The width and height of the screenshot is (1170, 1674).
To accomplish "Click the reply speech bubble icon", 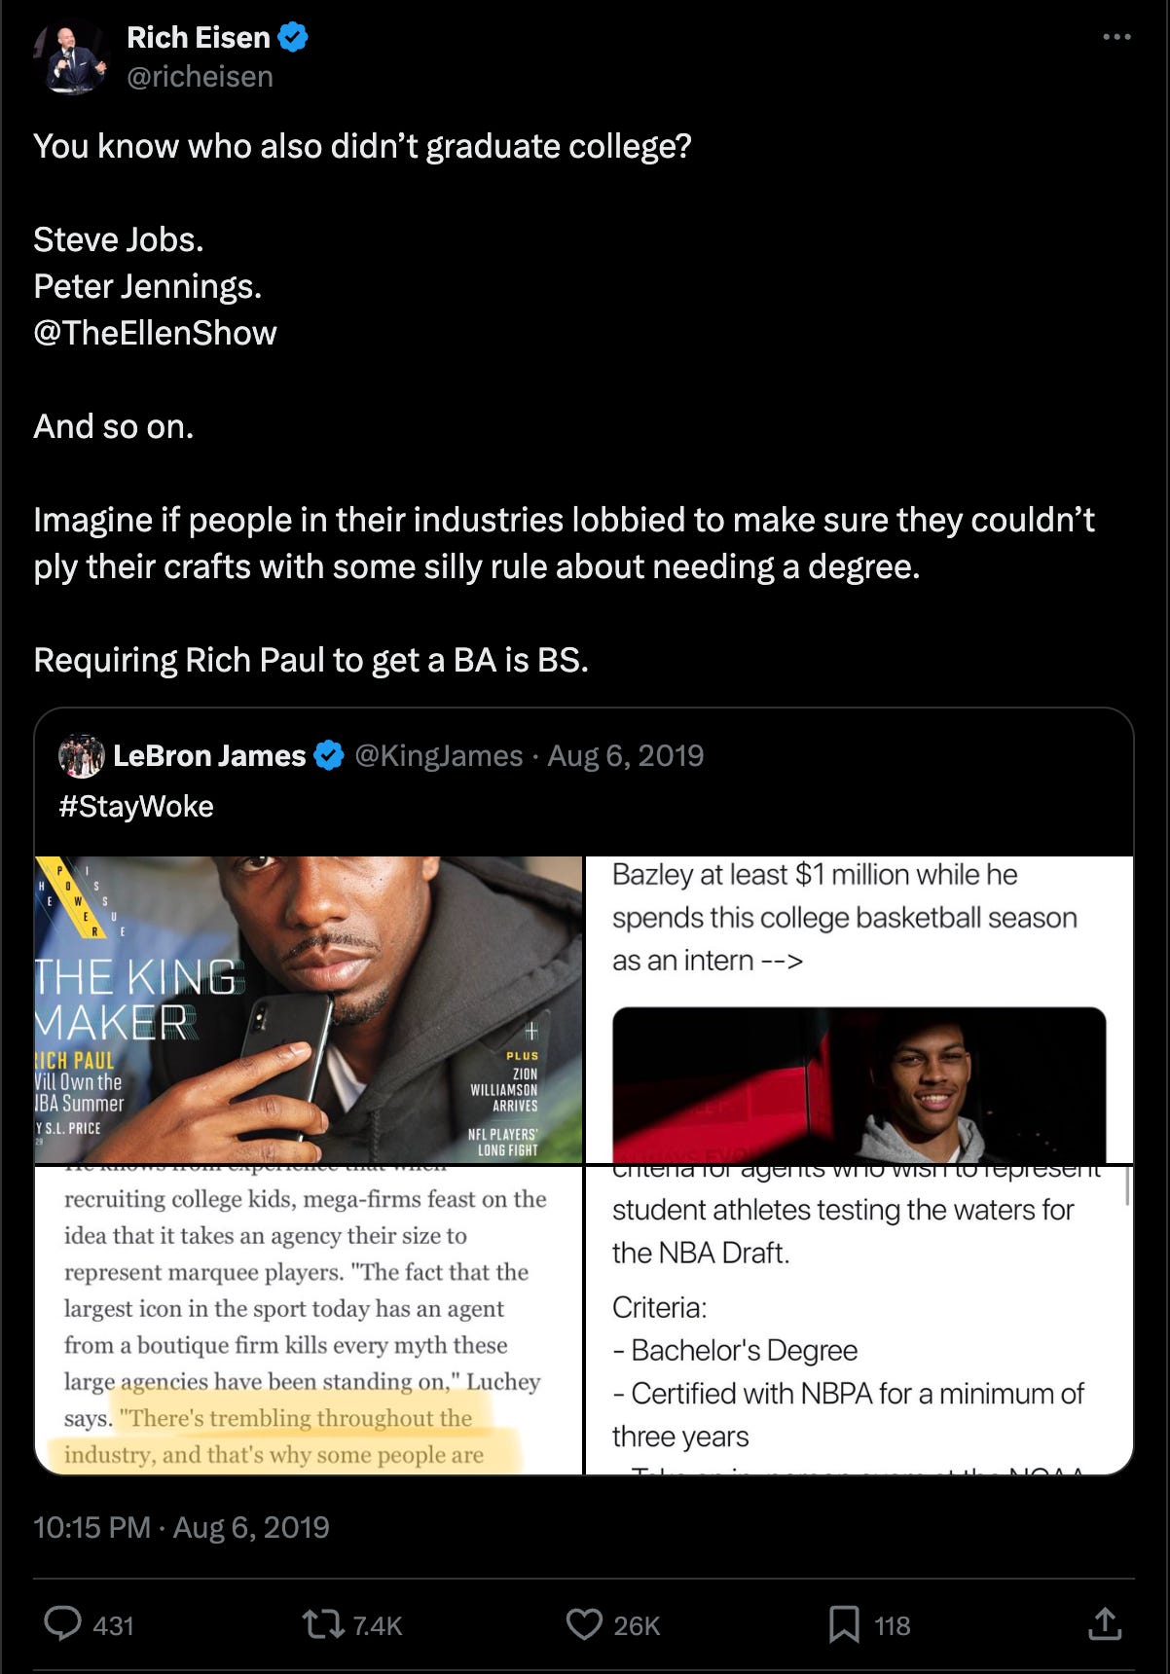I will 64,1624.
